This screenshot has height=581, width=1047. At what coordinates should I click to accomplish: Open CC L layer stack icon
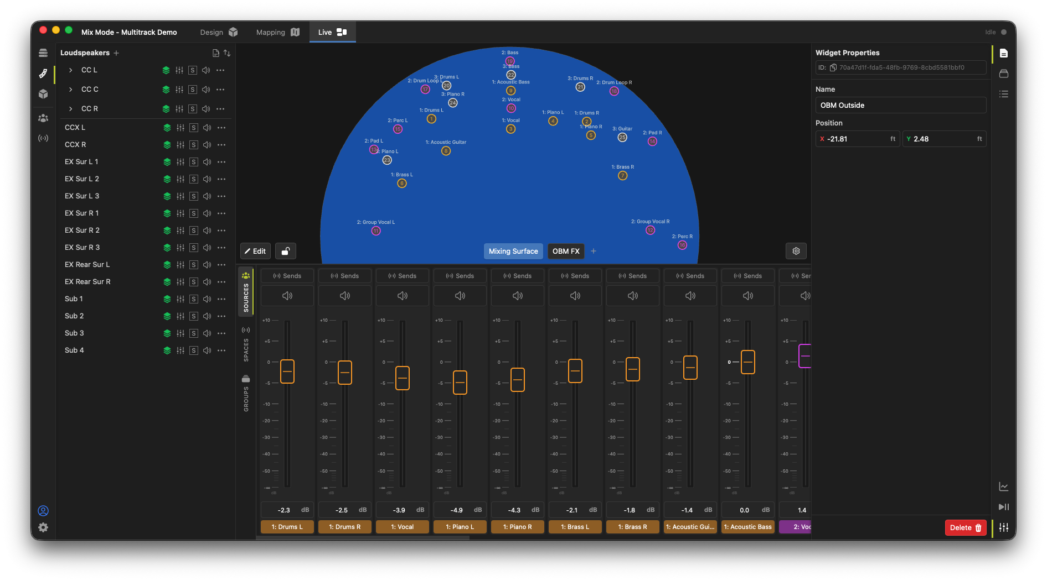(166, 70)
